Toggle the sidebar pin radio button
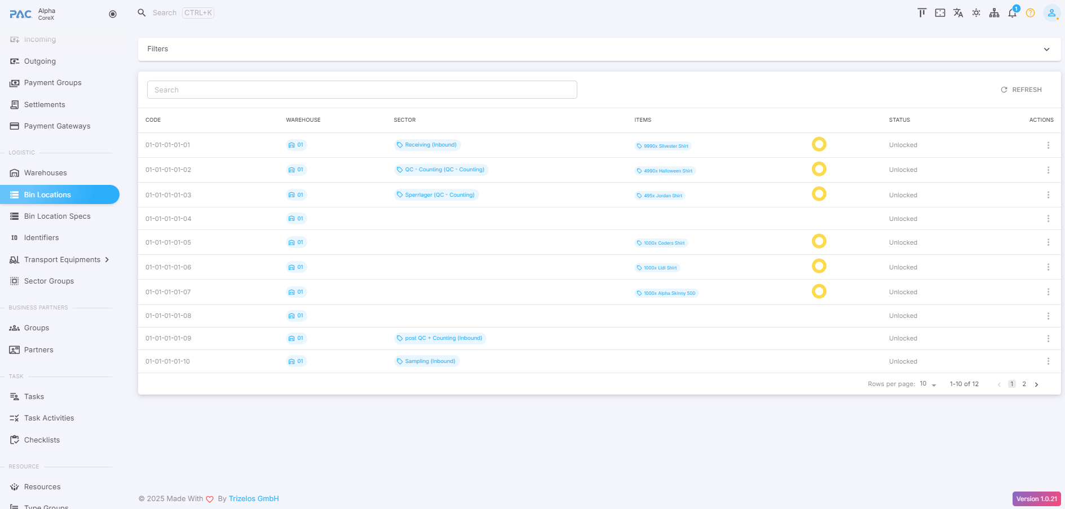 (x=113, y=14)
